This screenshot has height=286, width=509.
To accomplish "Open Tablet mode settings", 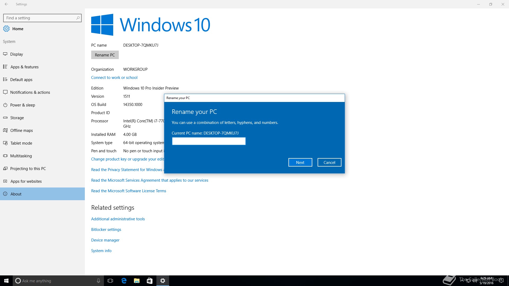I will point(42,143).
